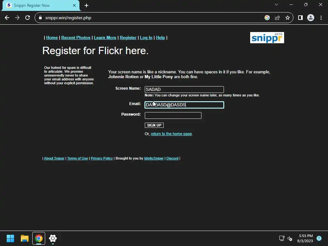Screen dimensions: 328x246
Task: Click the muted volume tray icon
Action: click(x=290, y=238)
